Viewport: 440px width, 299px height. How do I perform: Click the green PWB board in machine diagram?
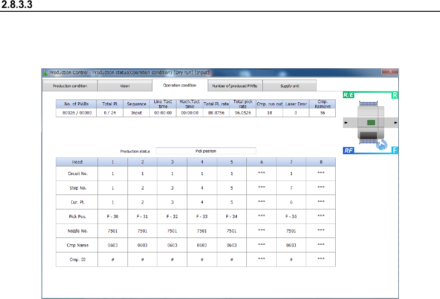coord(371,123)
